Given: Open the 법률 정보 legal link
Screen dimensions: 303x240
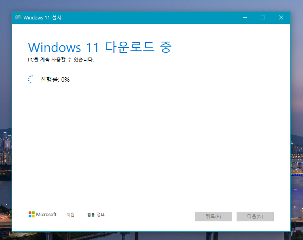Looking at the screenshot, I should coord(96,215).
